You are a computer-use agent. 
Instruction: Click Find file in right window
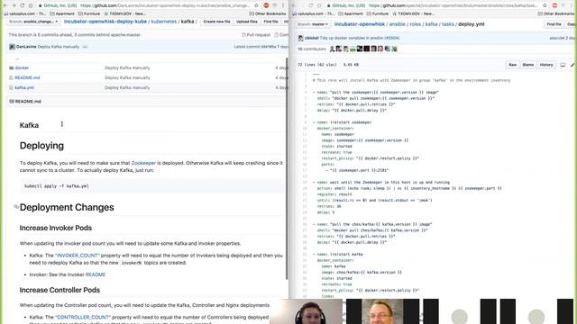click(x=554, y=24)
